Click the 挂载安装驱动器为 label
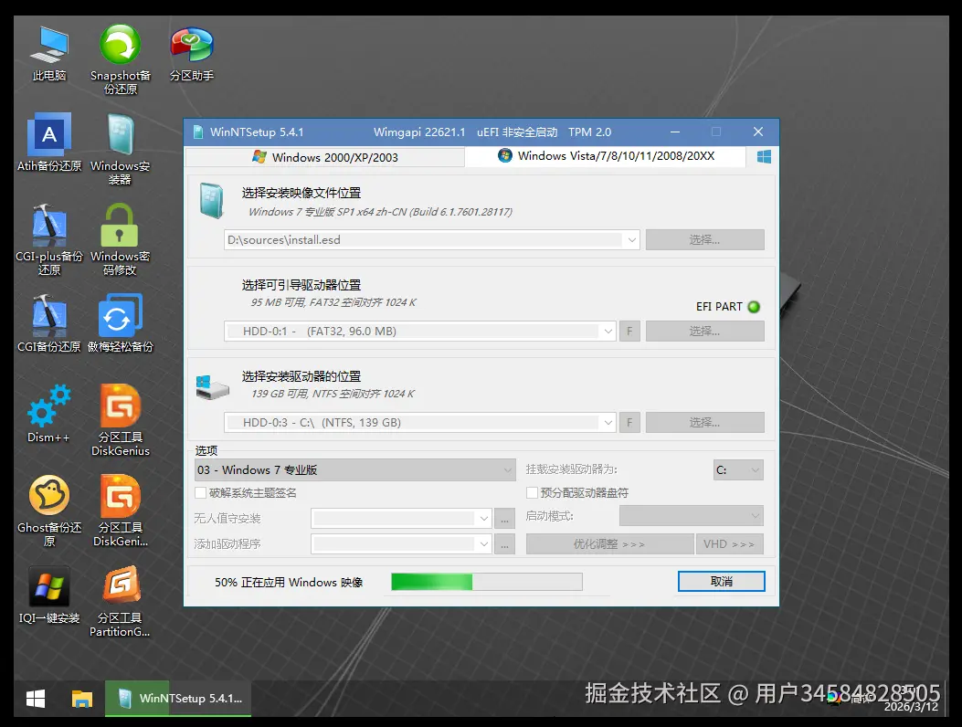This screenshot has width=962, height=727. [x=571, y=469]
